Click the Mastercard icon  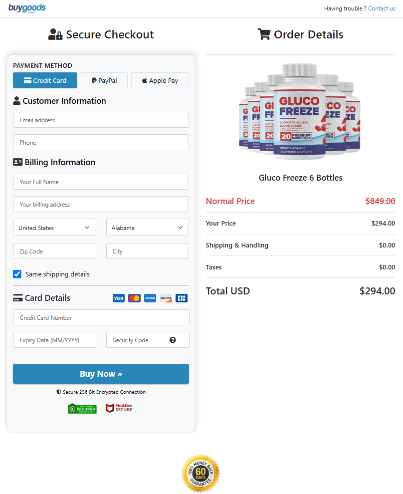click(134, 298)
